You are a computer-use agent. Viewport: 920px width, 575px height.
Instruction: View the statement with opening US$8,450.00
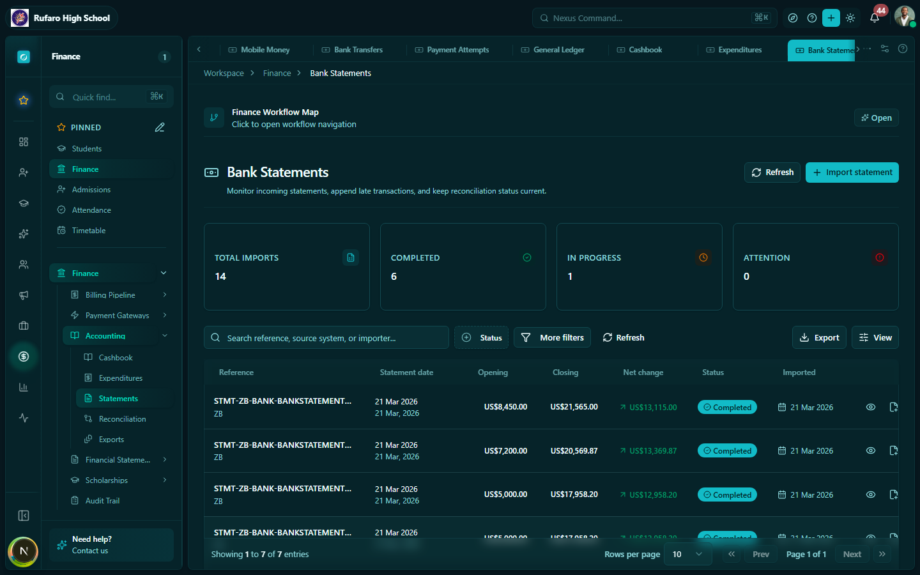pyautogui.click(x=870, y=407)
